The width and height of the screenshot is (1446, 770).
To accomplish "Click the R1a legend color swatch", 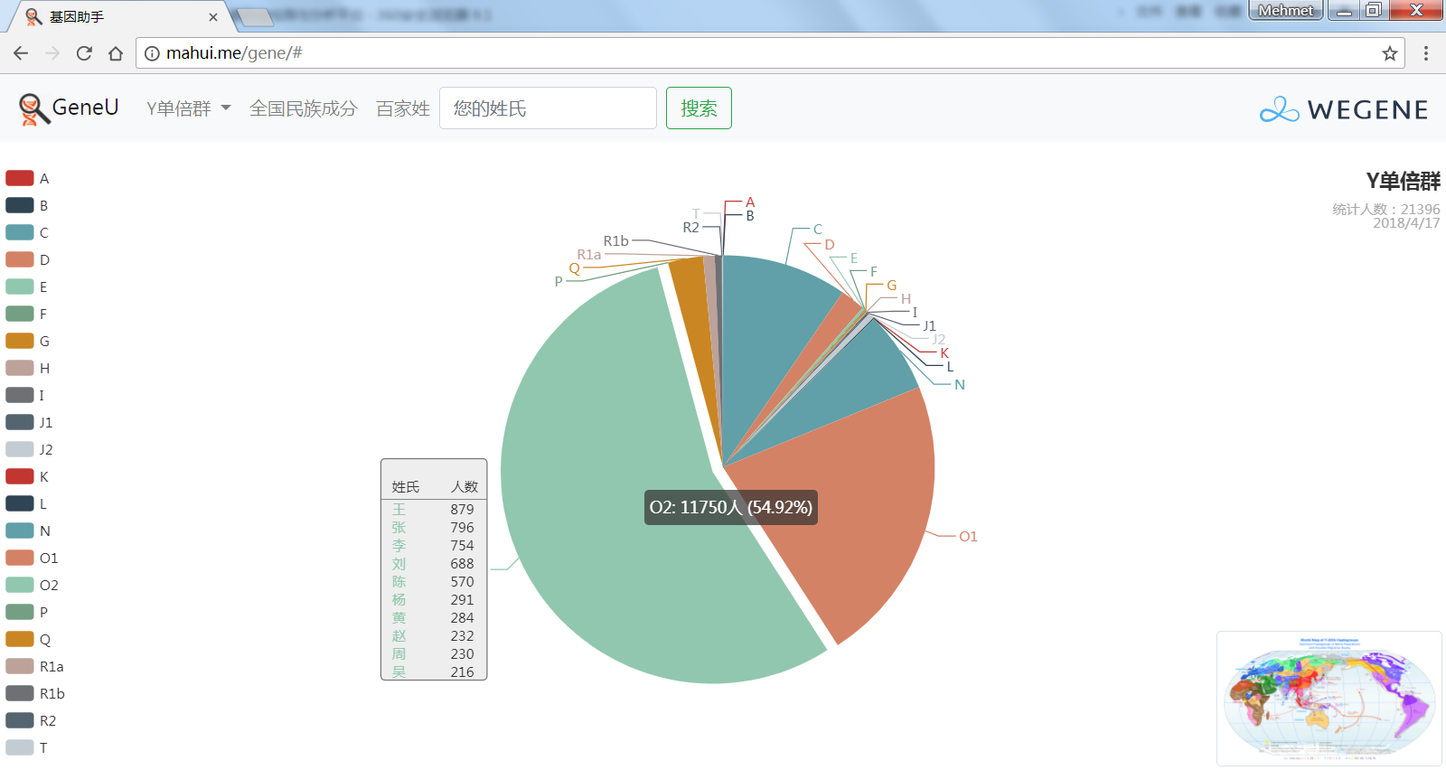I will coord(20,666).
